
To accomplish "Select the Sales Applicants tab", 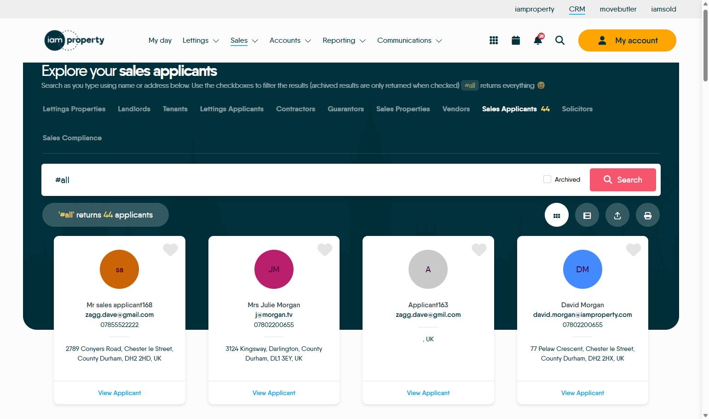I will pos(516,109).
